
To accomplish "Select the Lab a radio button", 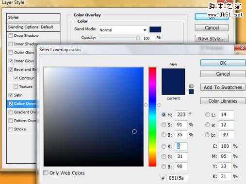I will (x=208, y=125).
